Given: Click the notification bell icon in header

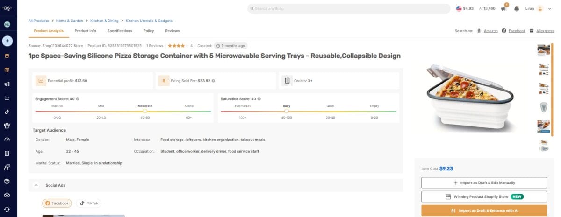Looking at the screenshot, I should 517,8.
